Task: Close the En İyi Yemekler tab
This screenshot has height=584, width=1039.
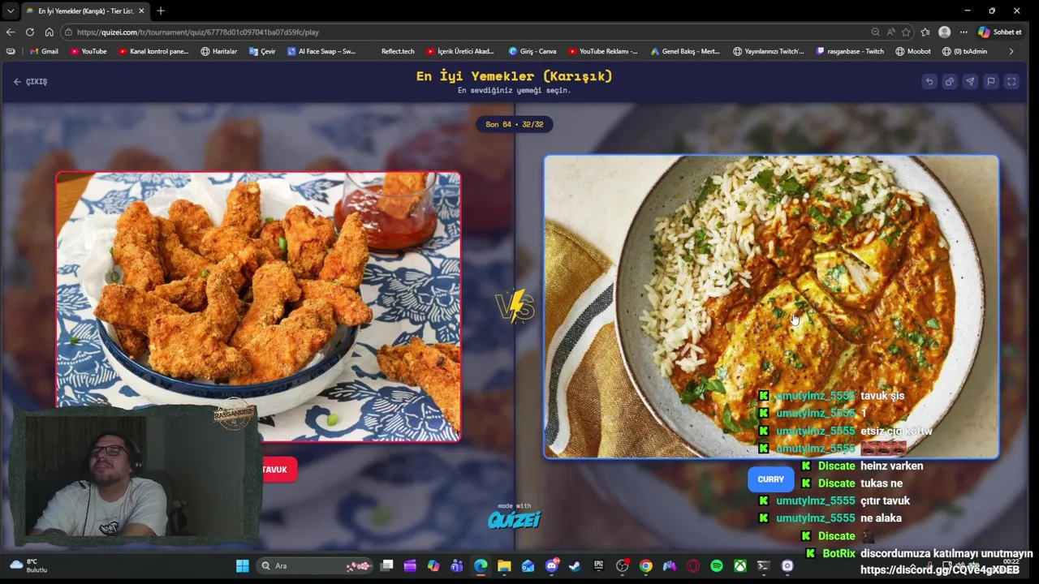Action: point(141,11)
